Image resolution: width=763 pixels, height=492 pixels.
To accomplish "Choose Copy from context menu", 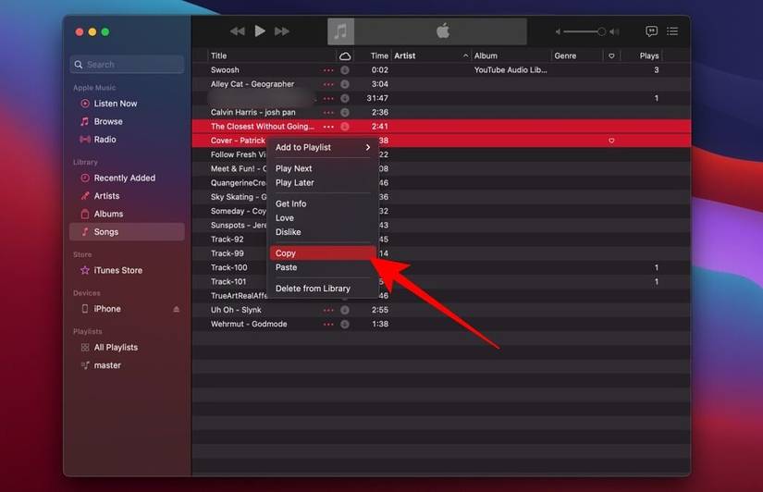I will pos(323,253).
